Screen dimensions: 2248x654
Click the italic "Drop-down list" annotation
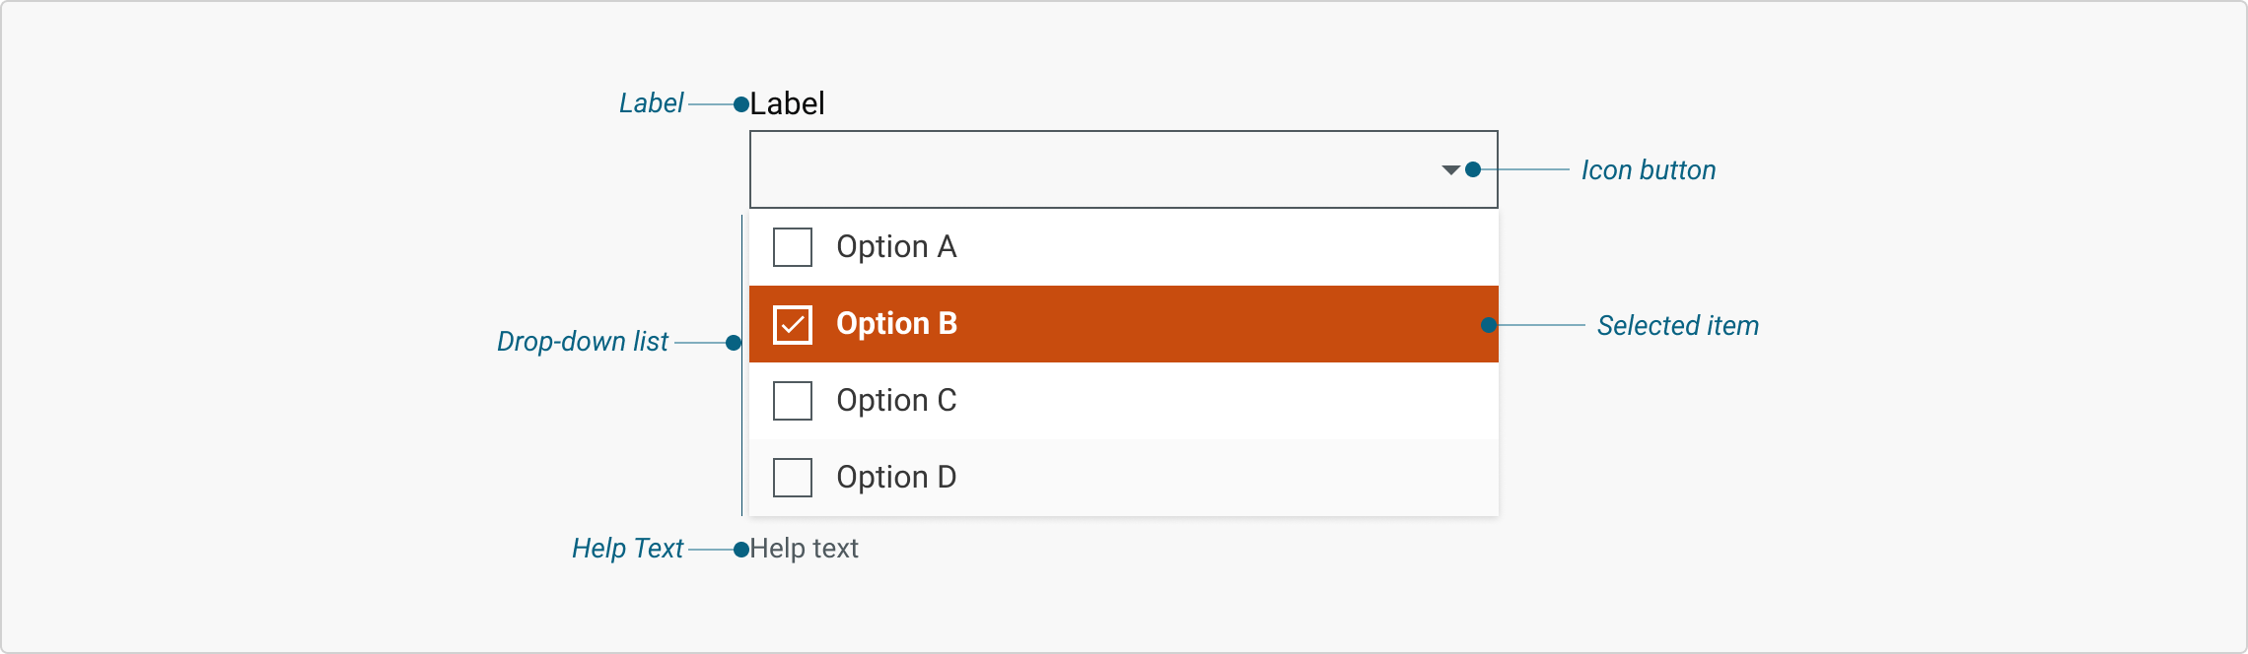point(583,342)
